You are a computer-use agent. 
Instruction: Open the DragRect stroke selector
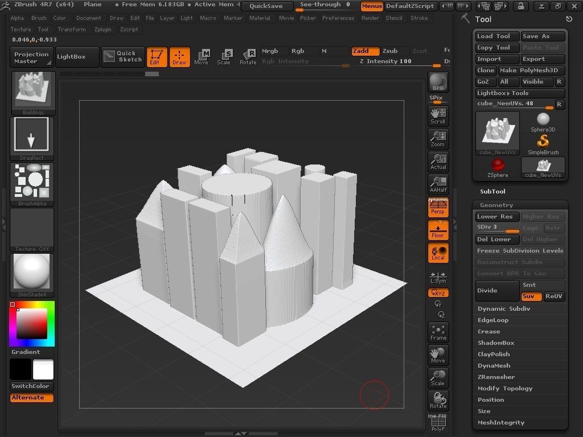pos(32,138)
